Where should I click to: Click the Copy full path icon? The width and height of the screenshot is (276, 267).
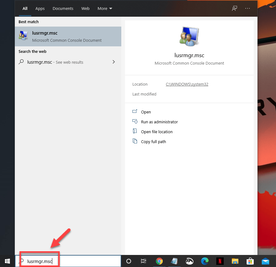(x=135, y=141)
